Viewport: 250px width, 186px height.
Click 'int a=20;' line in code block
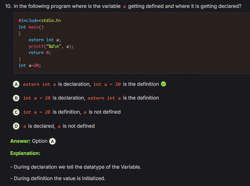(30, 65)
